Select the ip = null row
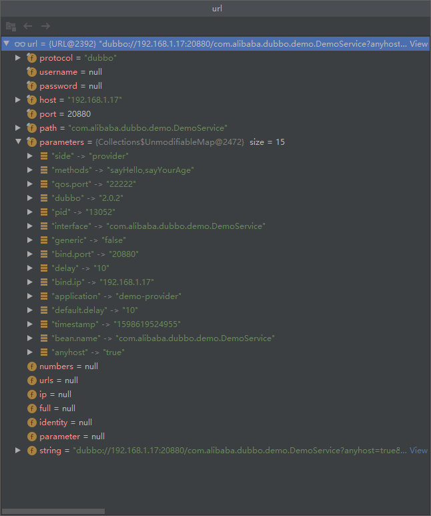 [215, 395]
